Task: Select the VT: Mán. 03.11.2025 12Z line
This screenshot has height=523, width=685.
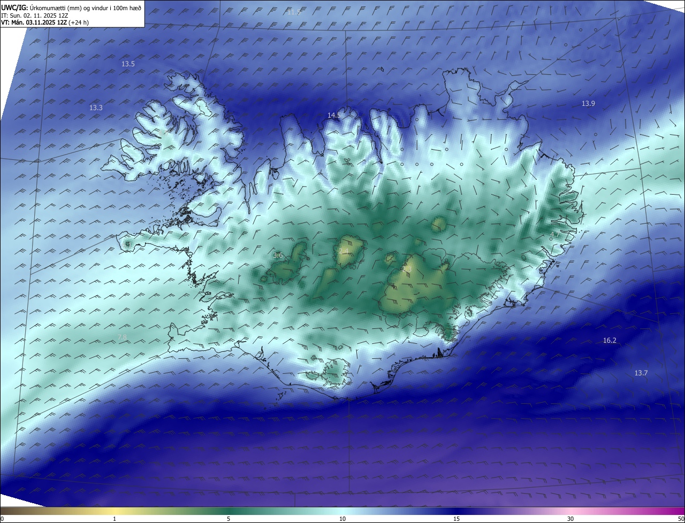Action: (x=45, y=22)
